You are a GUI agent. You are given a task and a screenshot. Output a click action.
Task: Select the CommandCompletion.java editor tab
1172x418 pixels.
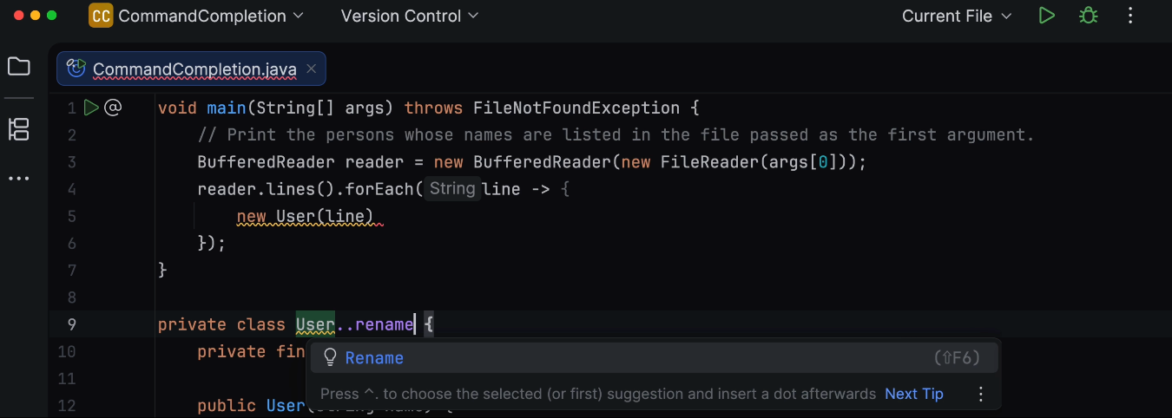click(194, 69)
